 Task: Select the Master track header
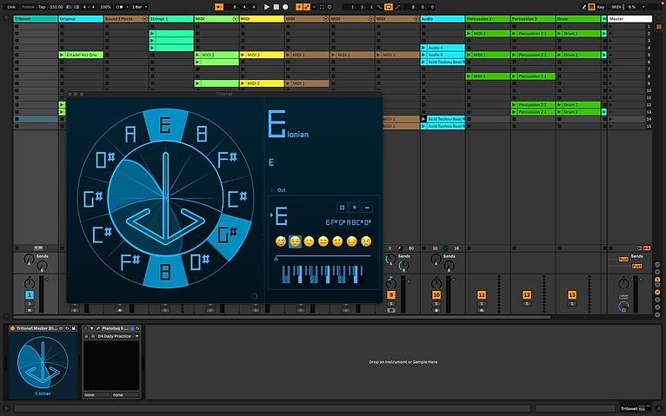pyautogui.click(x=629, y=18)
